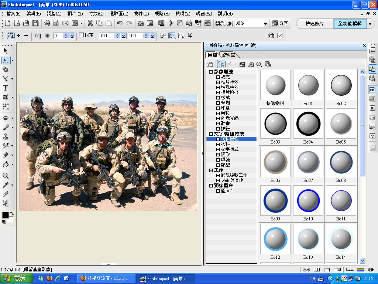Select the Crop tool in toolbox
This screenshot has width=378, height=284.
6,97
